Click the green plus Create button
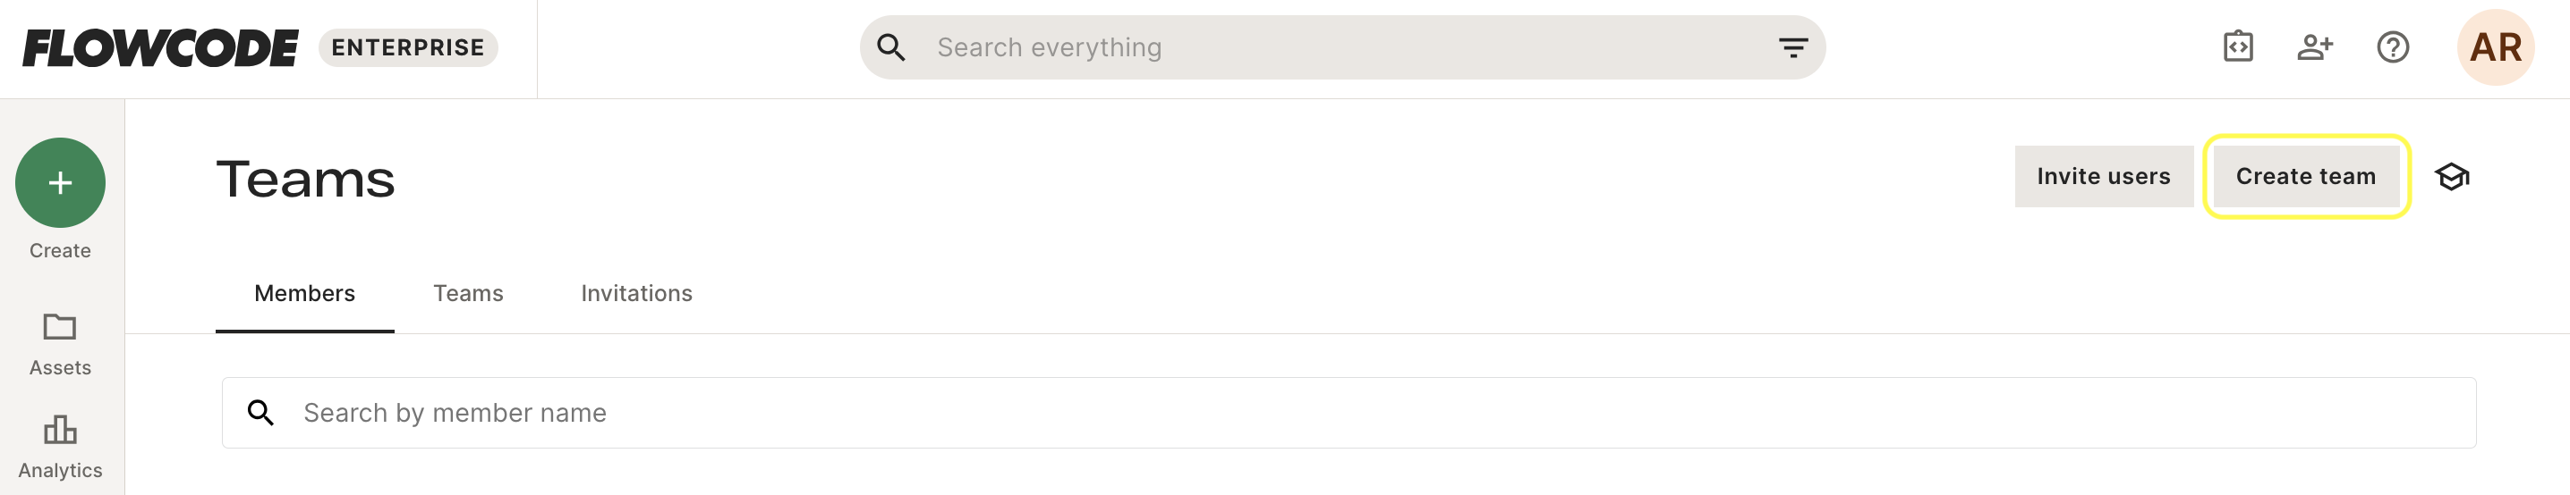Image resolution: width=2570 pixels, height=495 pixels. [x=60, y=182]
